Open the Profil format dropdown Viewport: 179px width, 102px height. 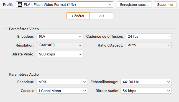coord(65,4)
